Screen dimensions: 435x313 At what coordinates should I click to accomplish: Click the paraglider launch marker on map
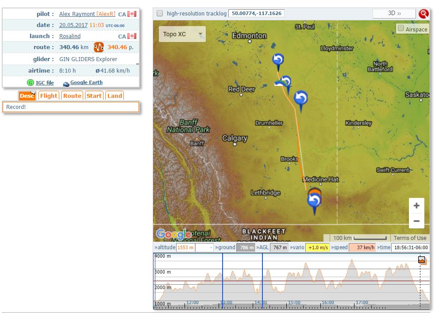(x=280, y=83)
